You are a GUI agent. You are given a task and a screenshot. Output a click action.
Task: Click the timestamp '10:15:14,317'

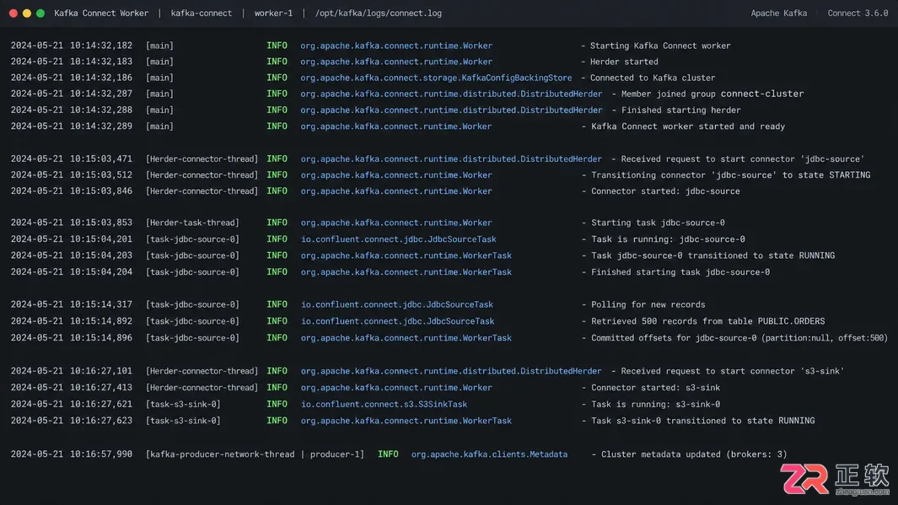101,304
